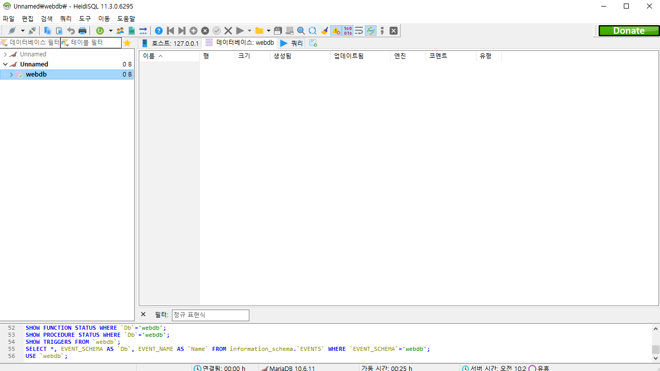Click the disconnect plug icon
The width and height of the screenshot is (660, 371).
coord(32,31)
